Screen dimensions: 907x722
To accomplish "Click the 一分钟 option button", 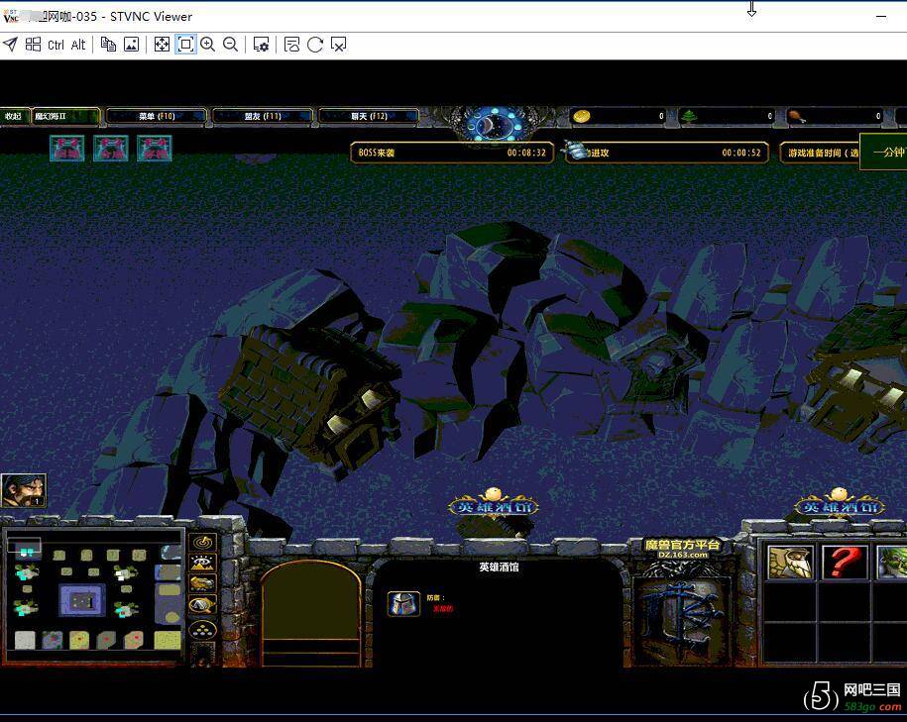I will 884,153.
